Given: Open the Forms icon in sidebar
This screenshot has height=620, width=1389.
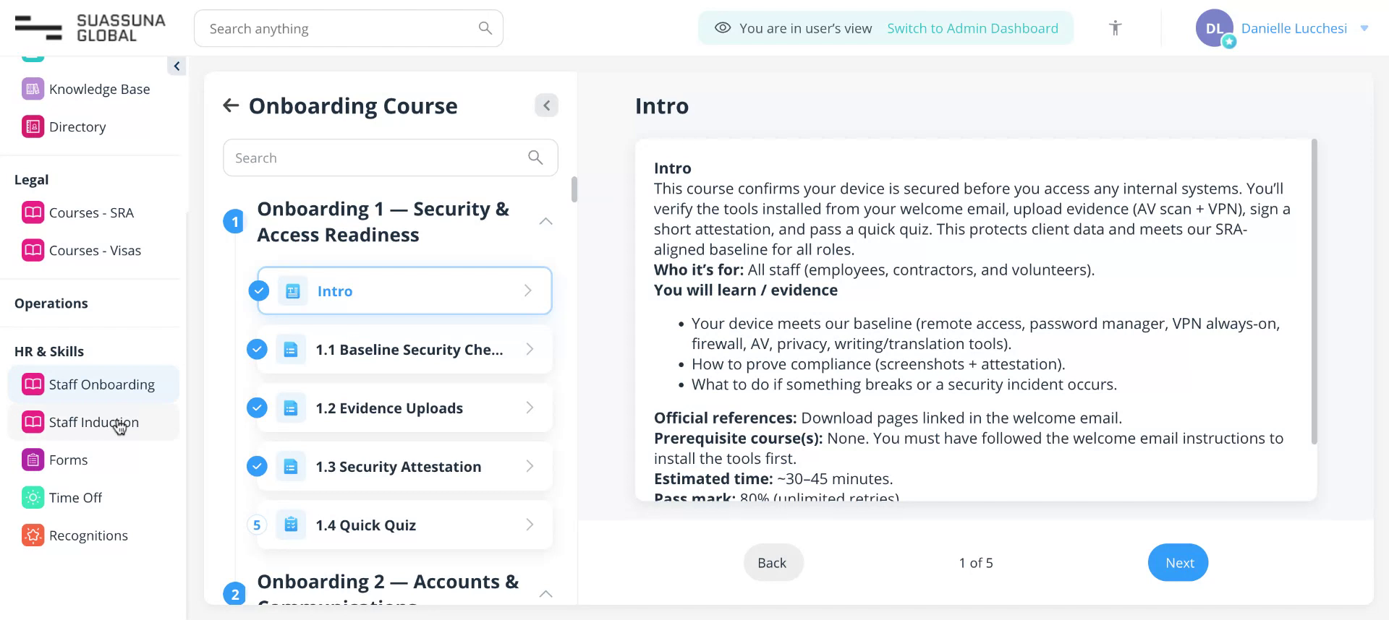Looking at the screenshot, I should coord(33,460).
